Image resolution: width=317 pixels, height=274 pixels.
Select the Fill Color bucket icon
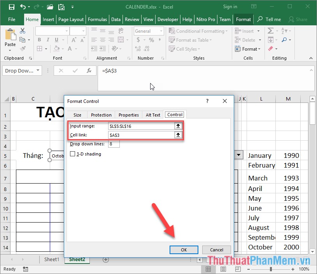[x=57, y=48]
